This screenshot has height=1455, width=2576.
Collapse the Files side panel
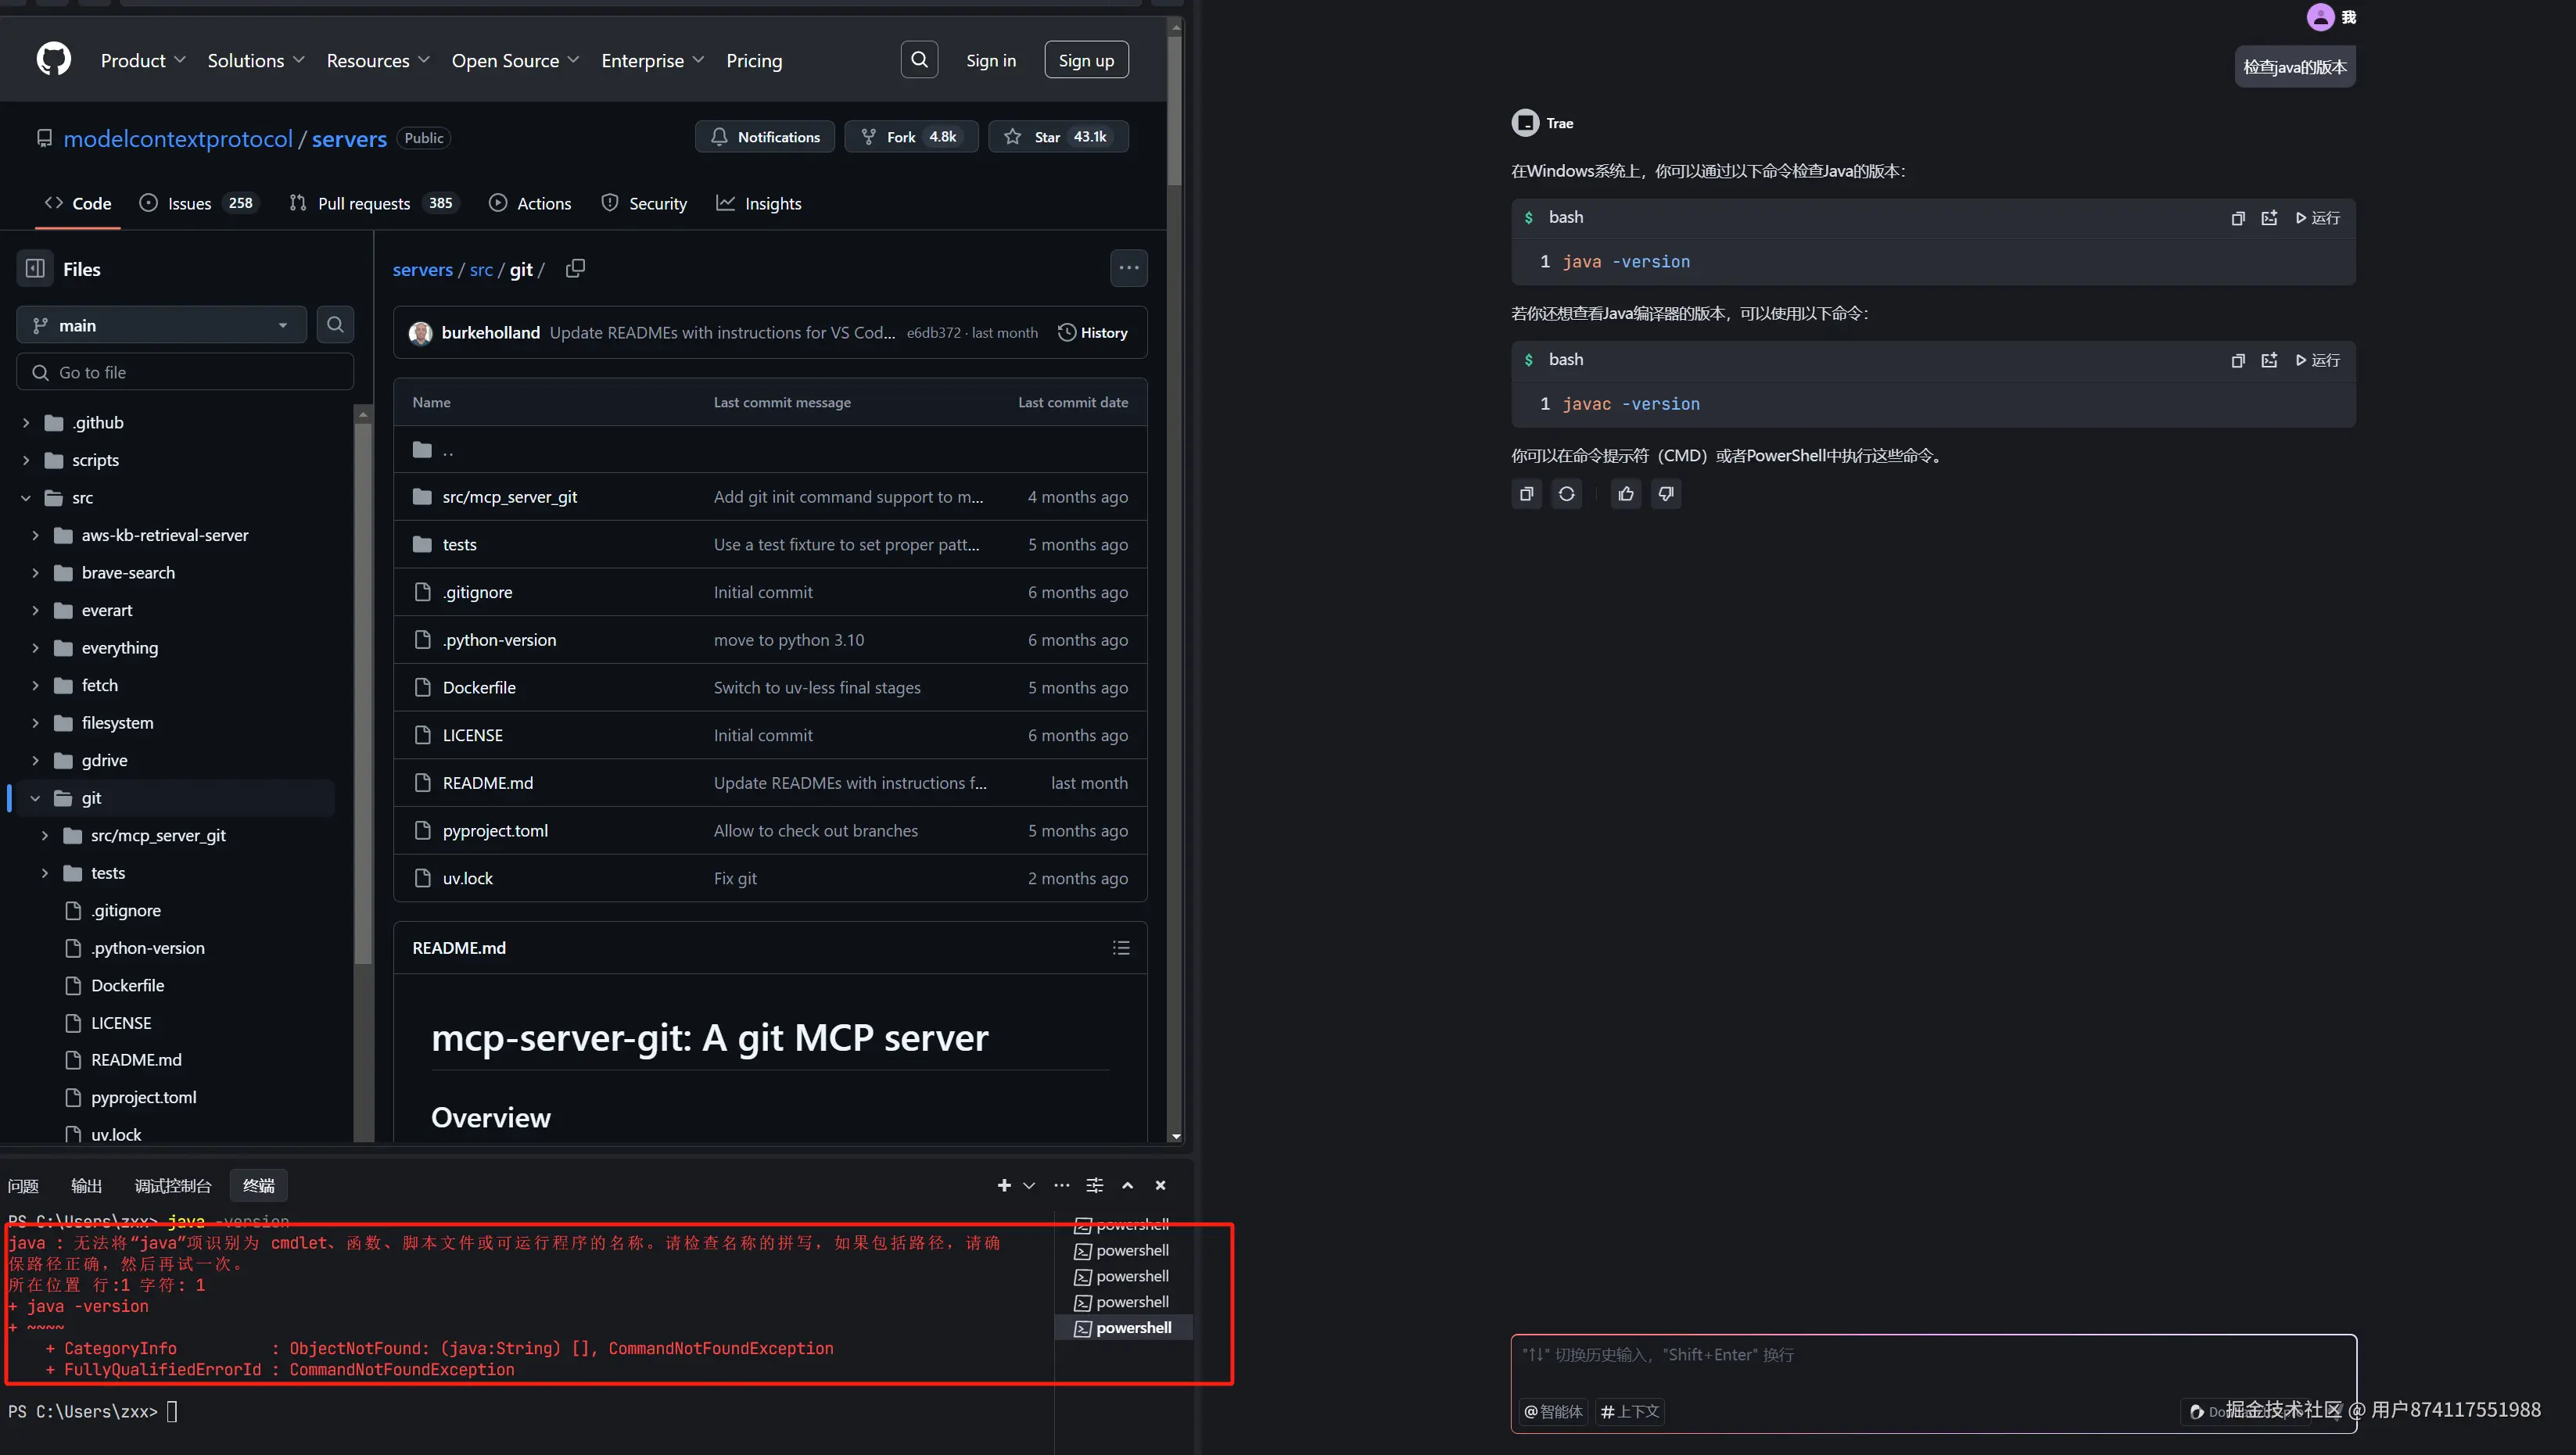[35, 269]
